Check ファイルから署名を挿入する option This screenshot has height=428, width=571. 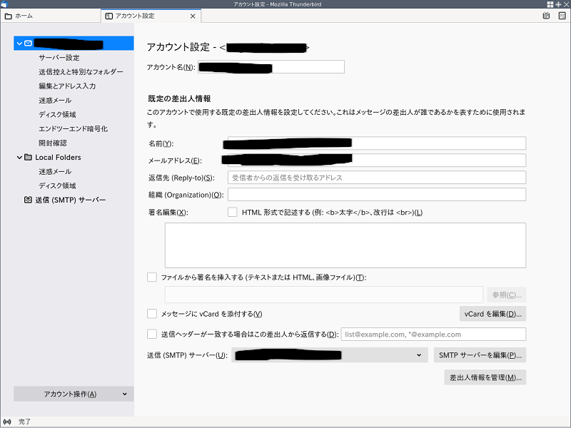click(151, 276)
